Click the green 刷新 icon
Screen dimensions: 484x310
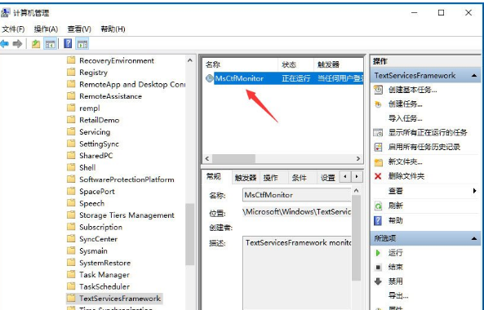pyautogui.click(x=378, y=206)
